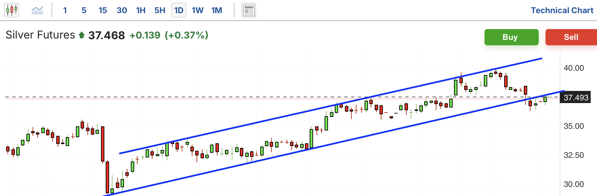Switch to the area chart type icon
The height and width of the screenshot is (196, 597).
point(37,10)
